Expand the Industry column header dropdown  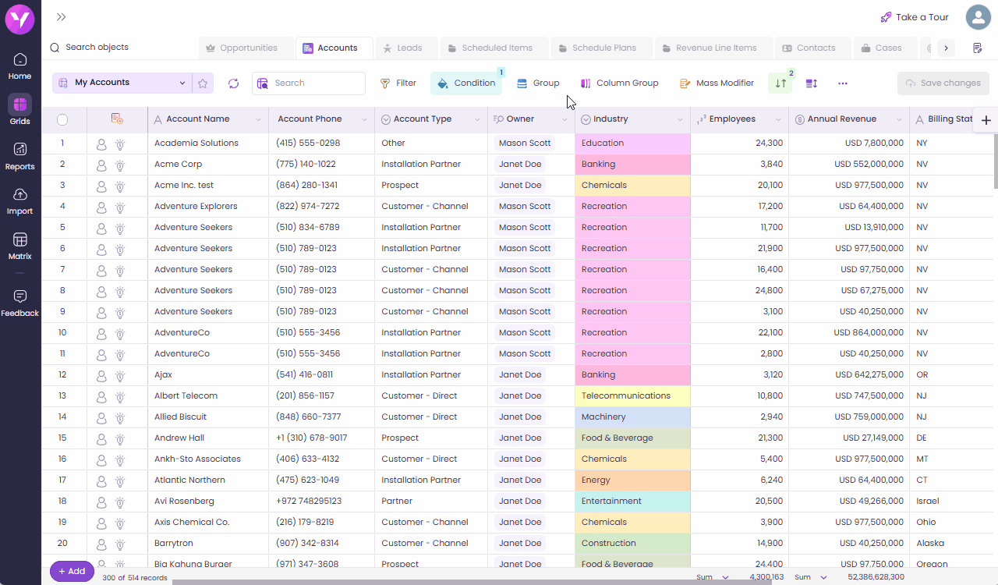(680, 120)
